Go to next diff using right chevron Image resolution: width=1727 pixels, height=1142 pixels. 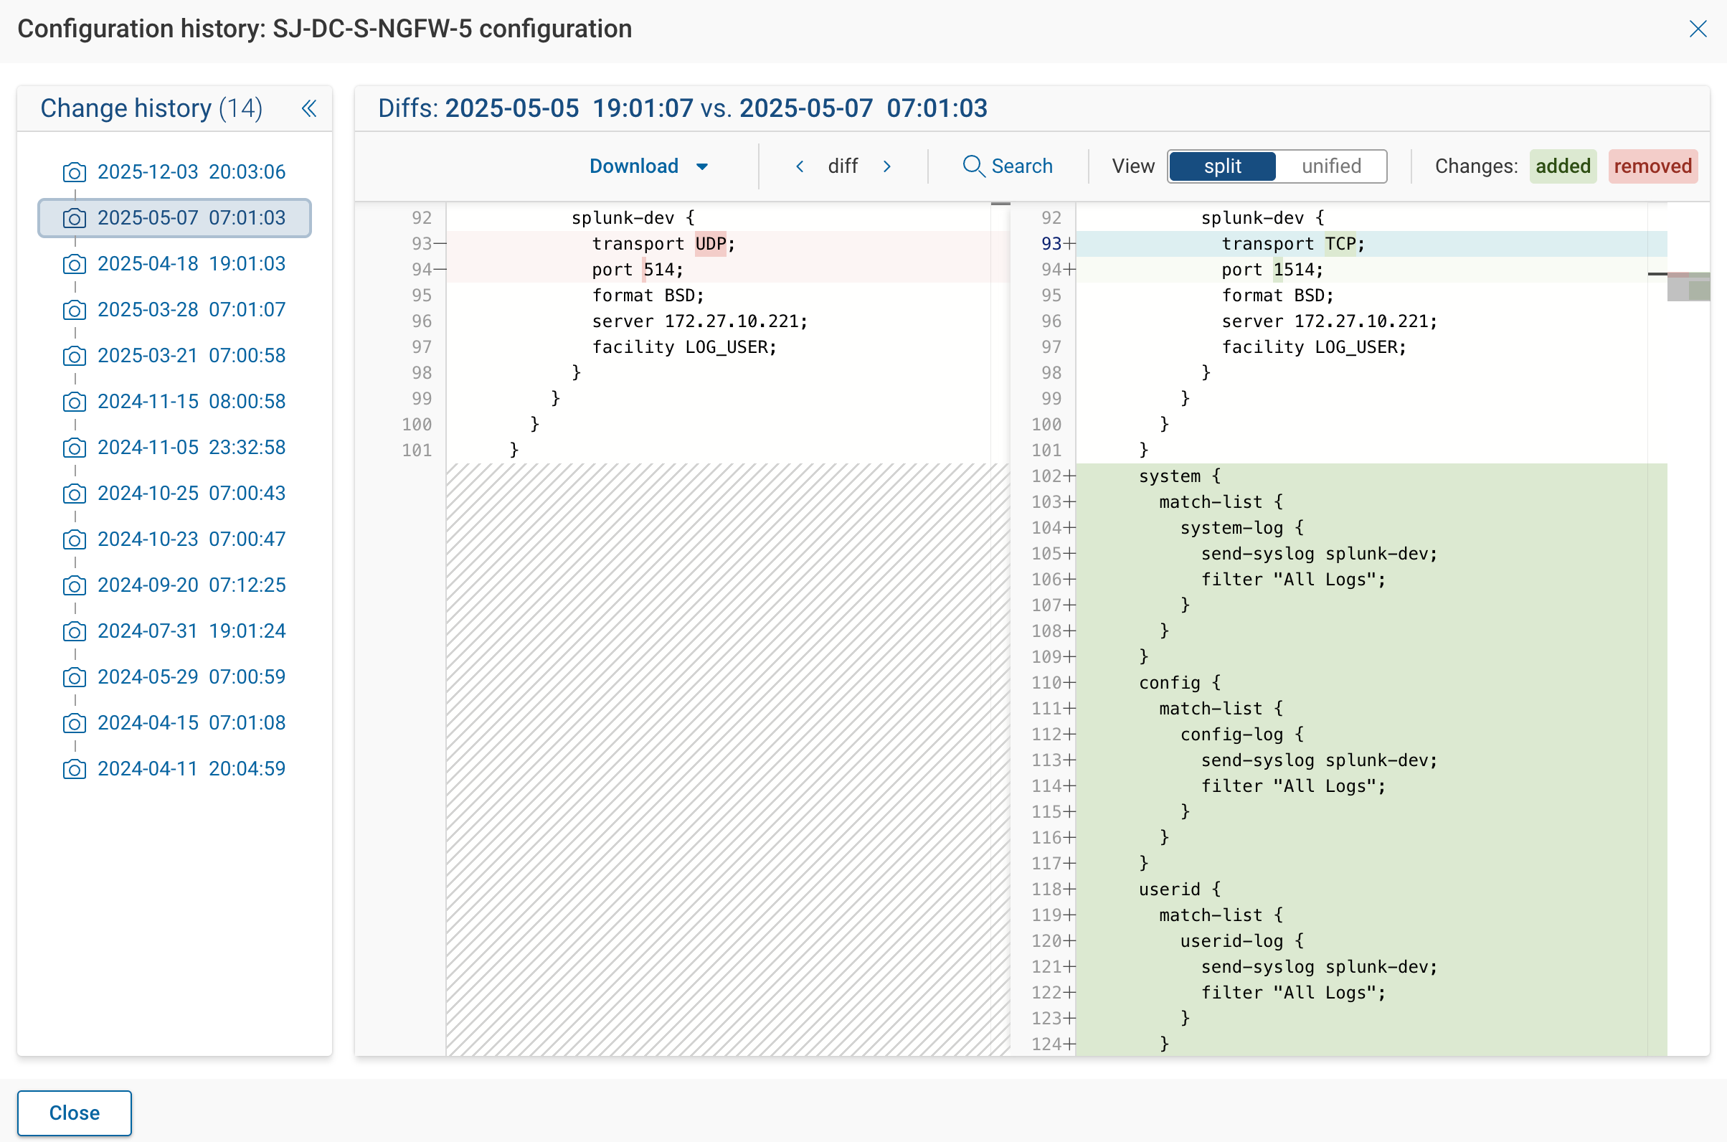click(888, 166)
